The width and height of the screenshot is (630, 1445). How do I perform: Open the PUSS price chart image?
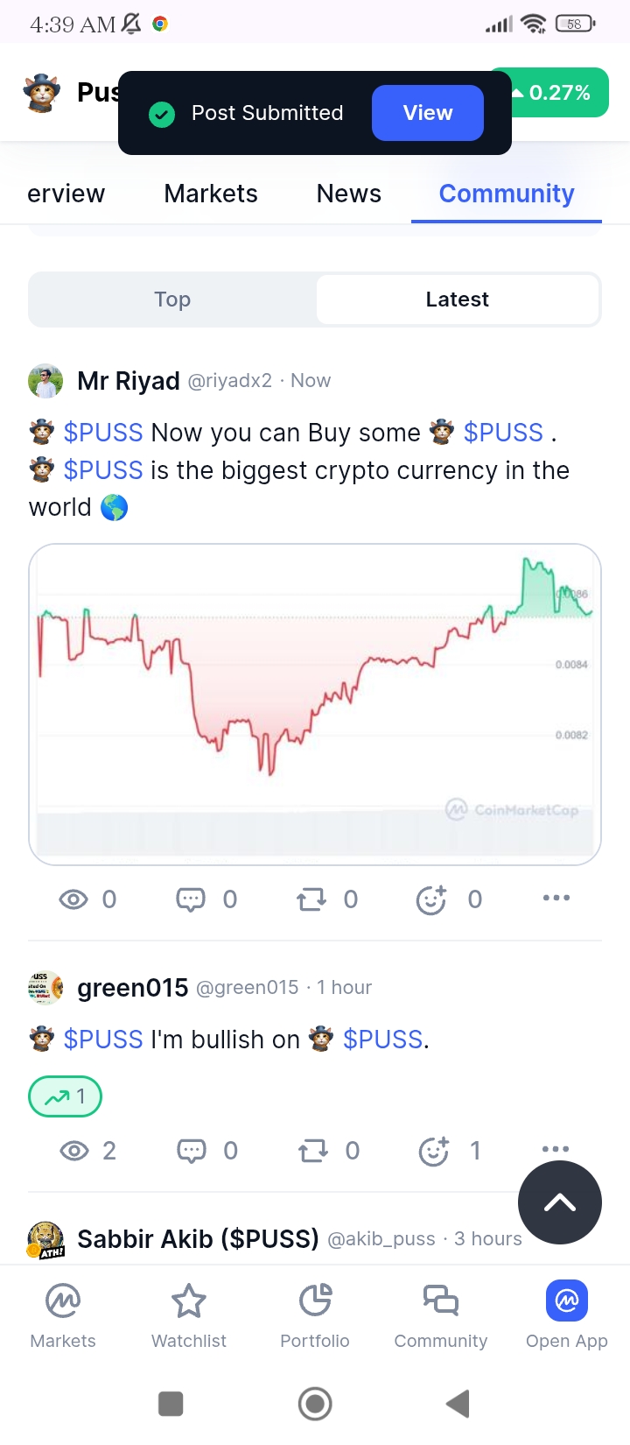click(315, 704)
